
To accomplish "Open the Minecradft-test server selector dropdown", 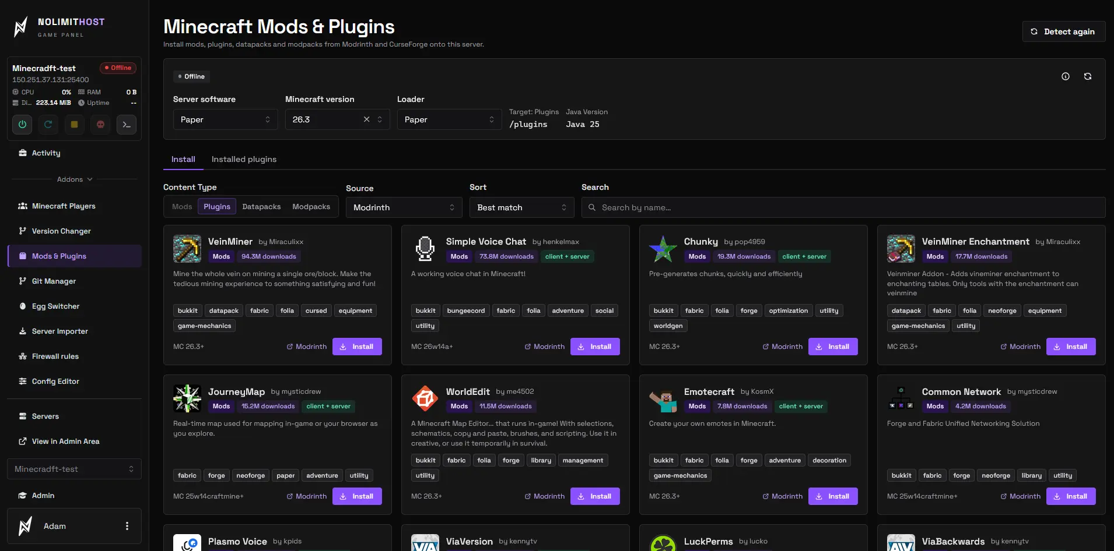I will (74, 469).
